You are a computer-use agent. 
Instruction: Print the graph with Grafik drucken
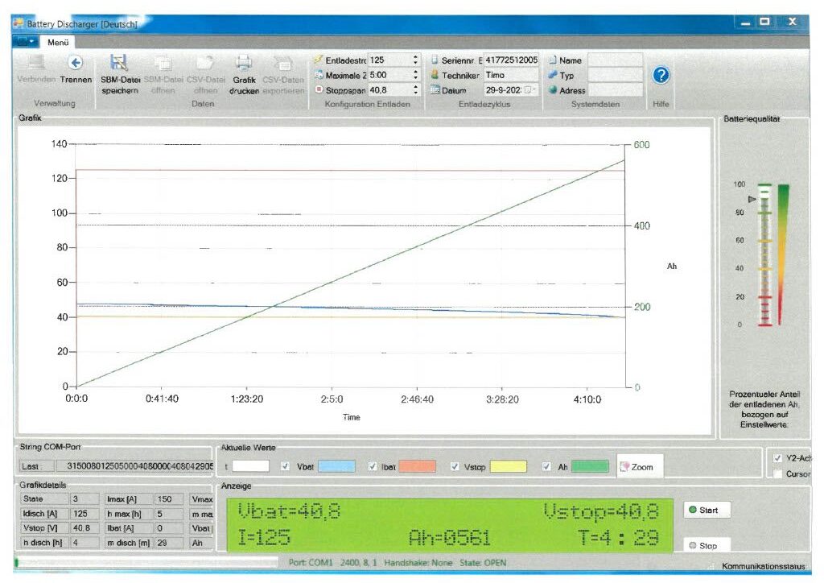[244, 75]
